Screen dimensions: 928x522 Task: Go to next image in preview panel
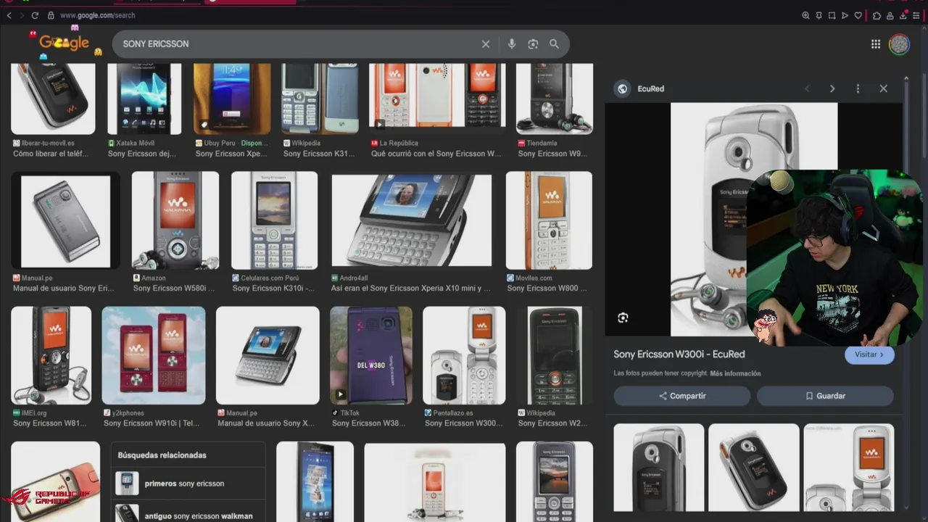(832, 88)
